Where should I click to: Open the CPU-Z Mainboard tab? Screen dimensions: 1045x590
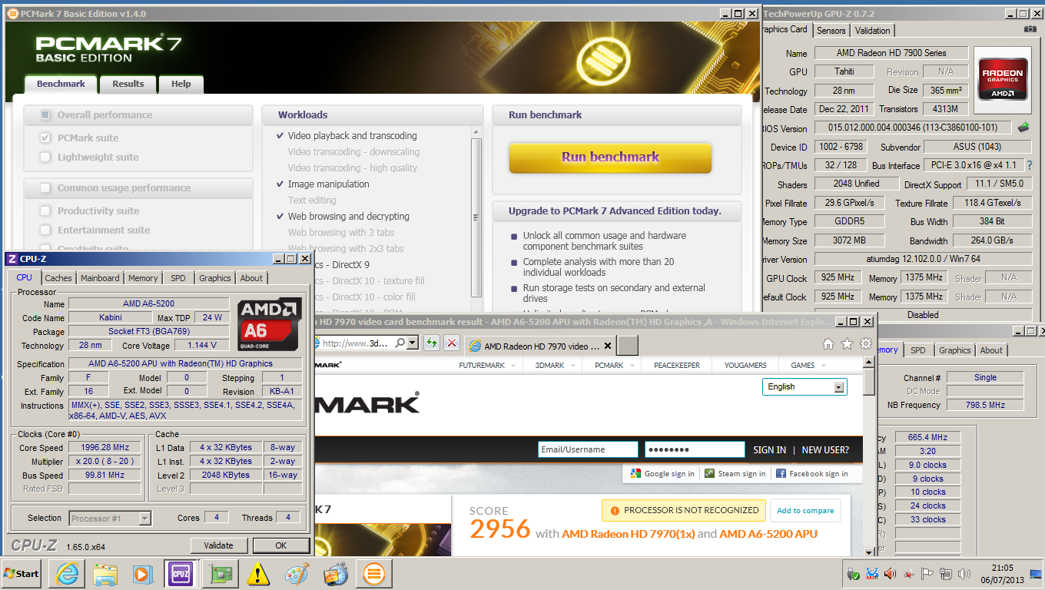pyautogui.click(x=100, y=278)
